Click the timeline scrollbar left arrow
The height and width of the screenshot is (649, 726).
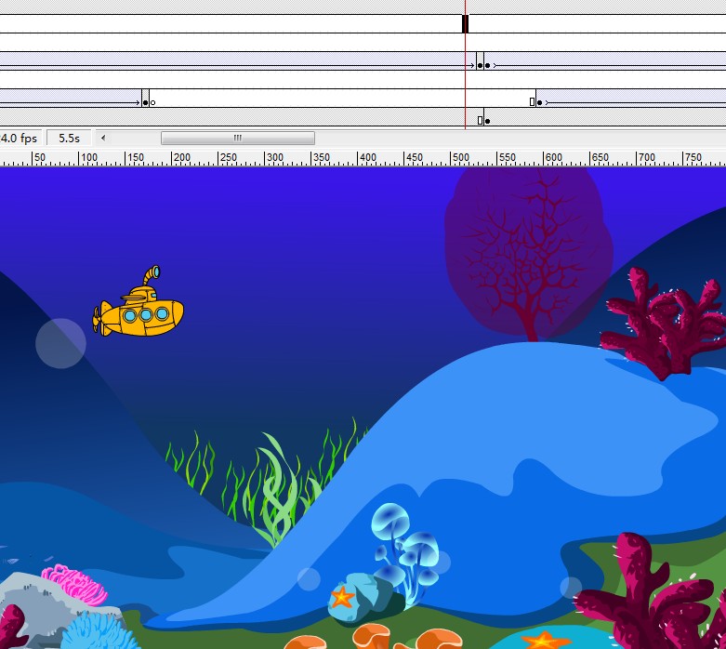(x=103, y=138)
